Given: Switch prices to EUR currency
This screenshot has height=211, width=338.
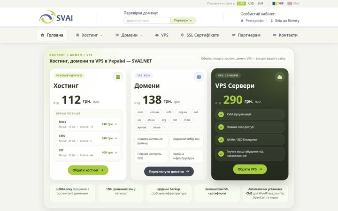Looking at the screenshot, I should click(260, 3).
